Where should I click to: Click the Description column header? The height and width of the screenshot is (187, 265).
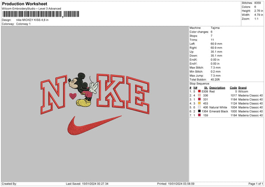click(217, 88)
